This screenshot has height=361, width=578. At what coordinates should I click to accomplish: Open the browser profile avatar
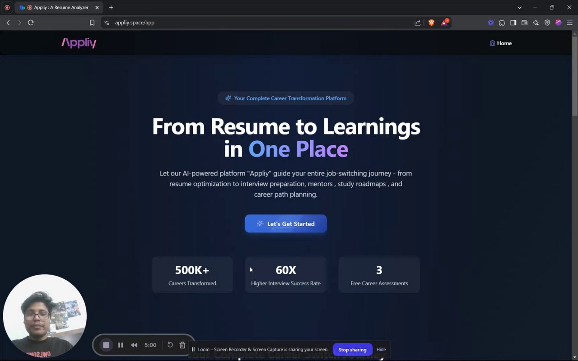(x=559, y=23)
